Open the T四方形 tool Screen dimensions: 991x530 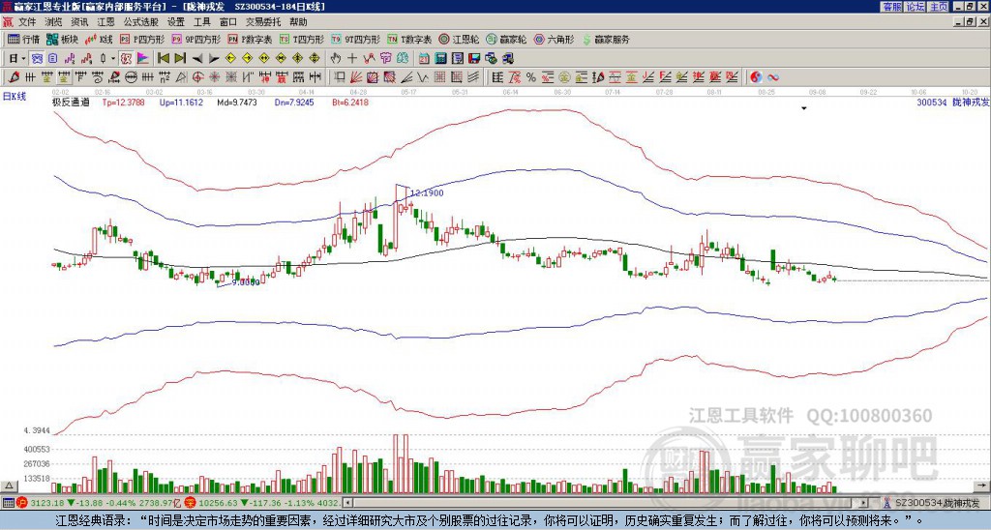(302, 39)
